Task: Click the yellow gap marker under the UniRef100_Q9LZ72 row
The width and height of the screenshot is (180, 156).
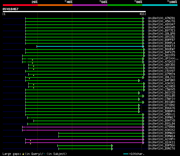Action: (x=29, y=78)
